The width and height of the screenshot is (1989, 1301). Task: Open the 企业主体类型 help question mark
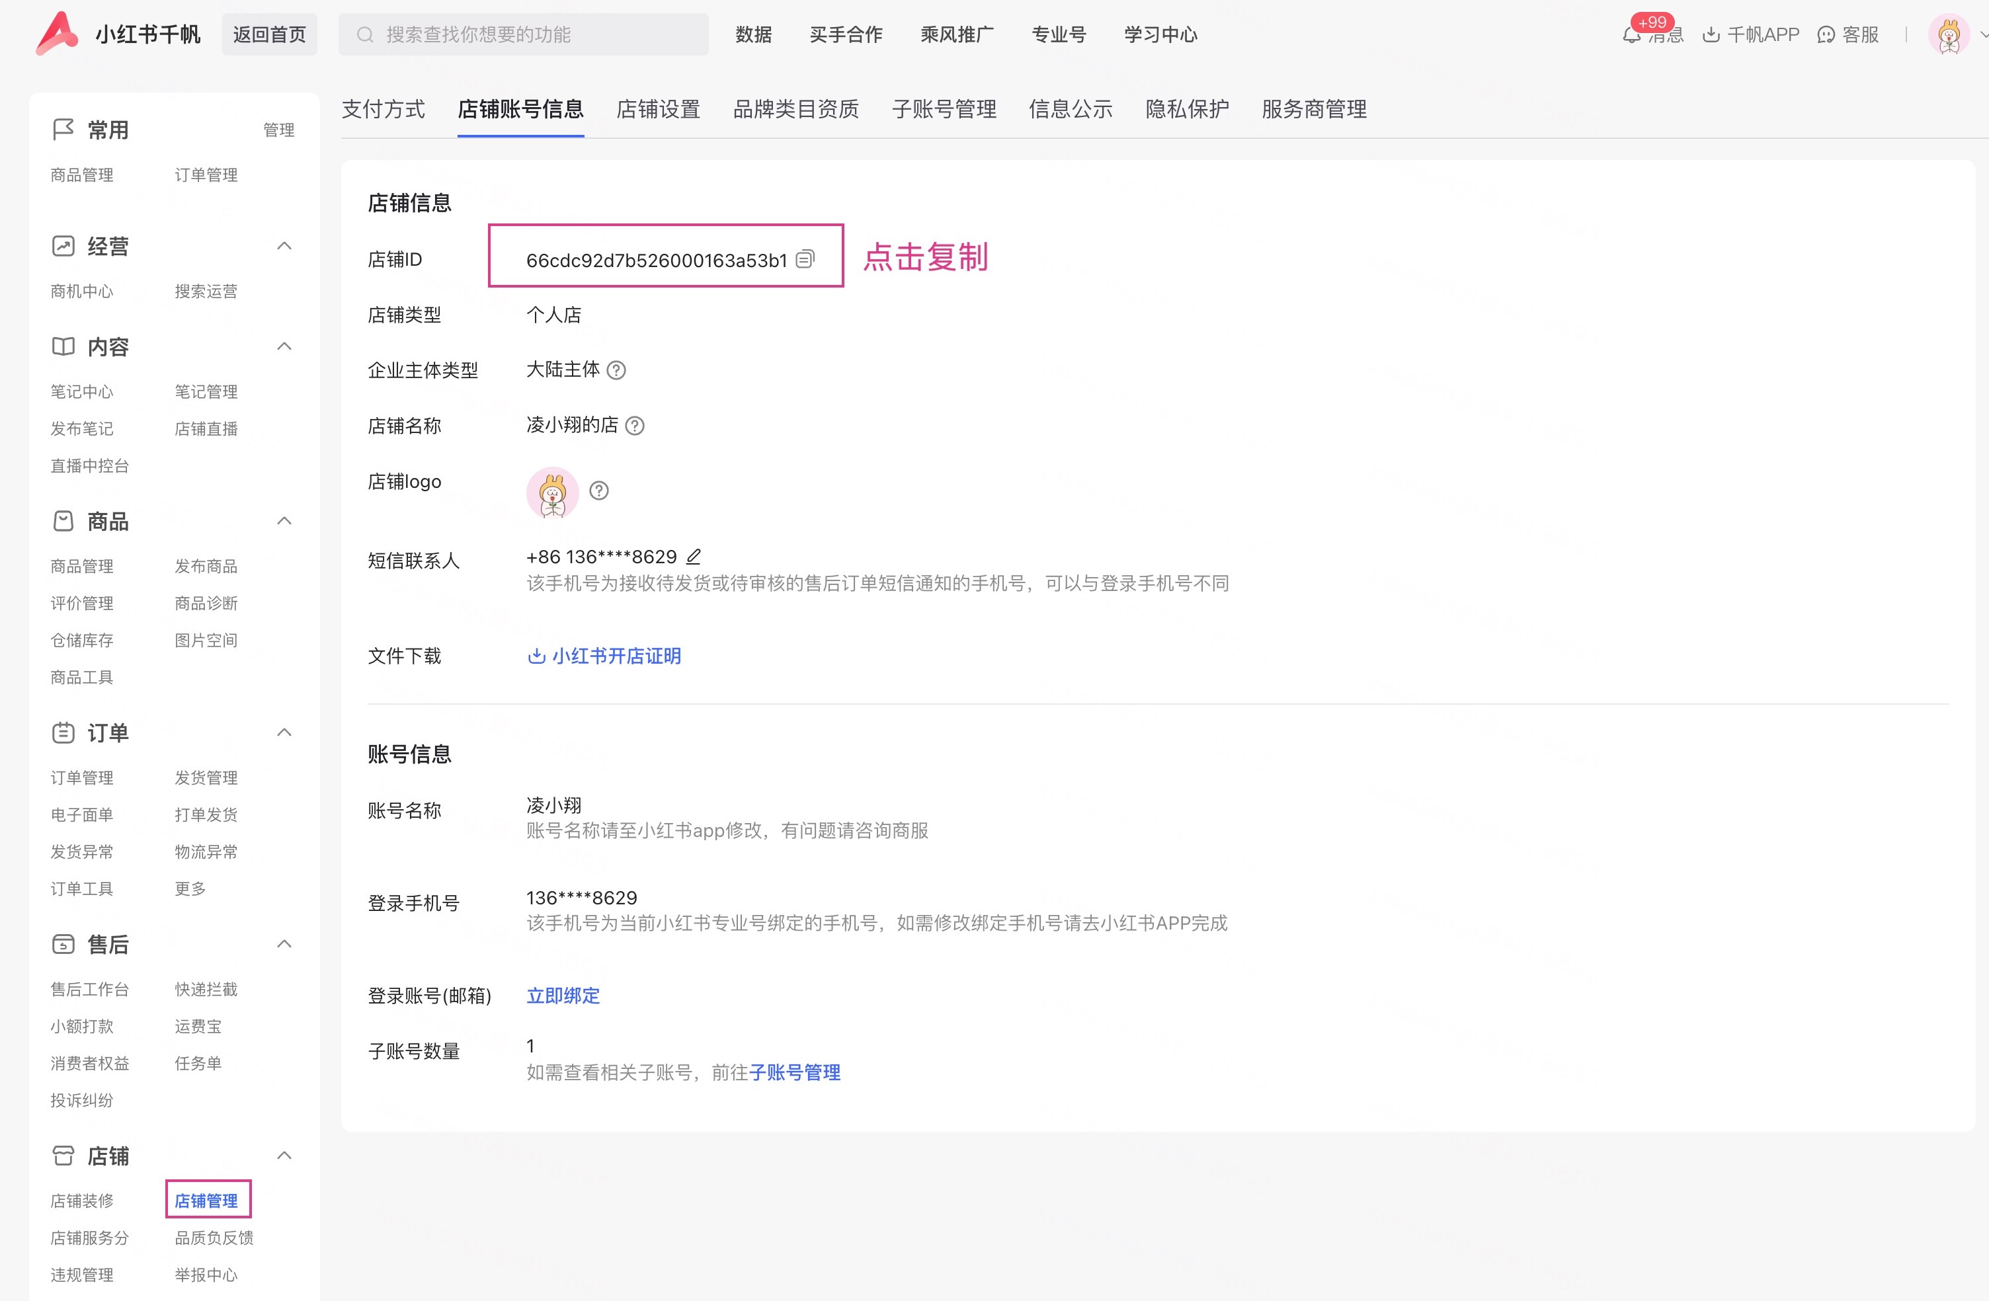[616, 370]
